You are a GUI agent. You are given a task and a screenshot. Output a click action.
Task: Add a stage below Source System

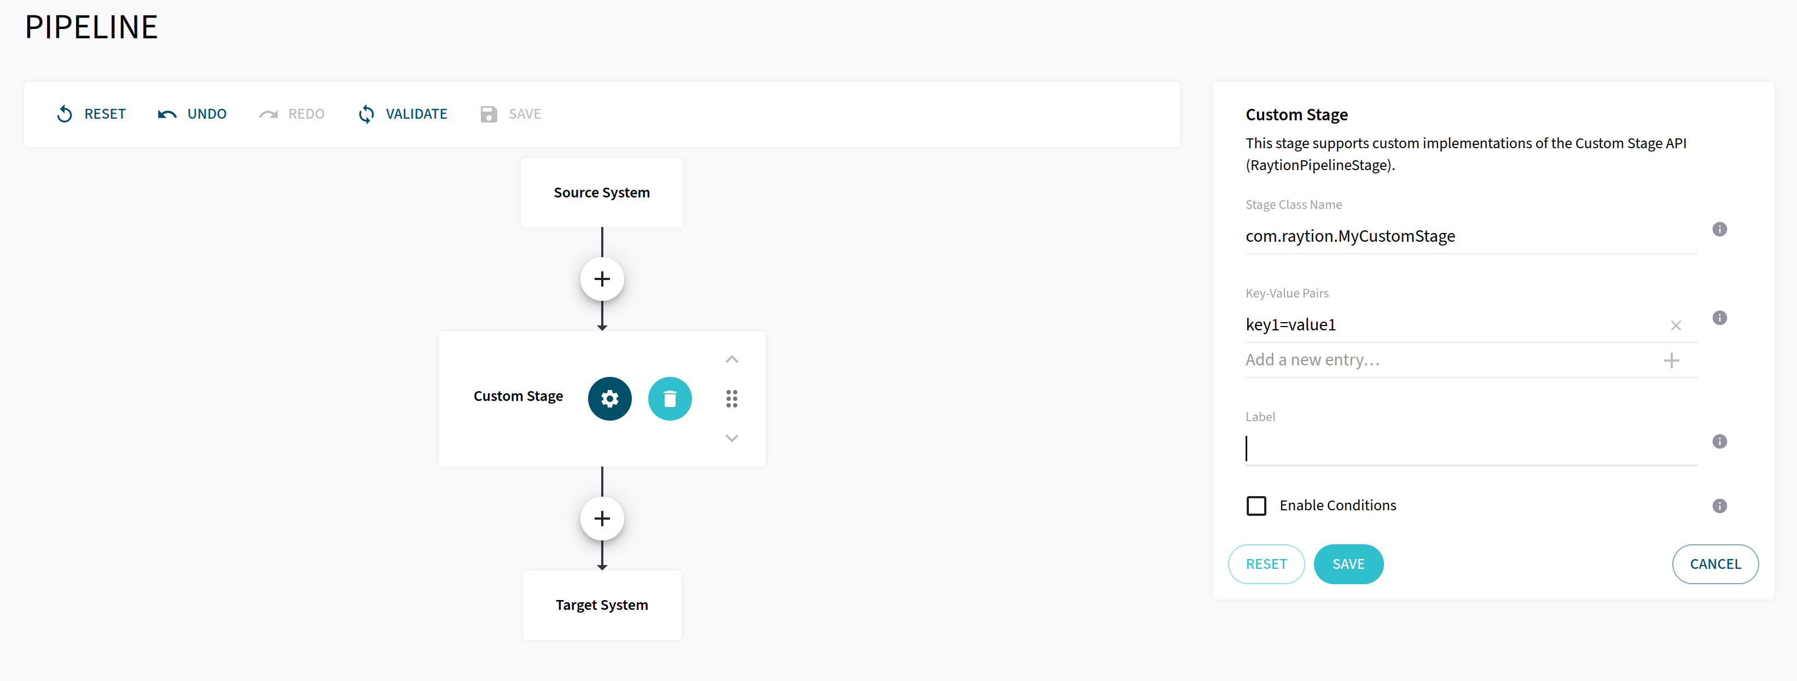[x=601, y=279]
